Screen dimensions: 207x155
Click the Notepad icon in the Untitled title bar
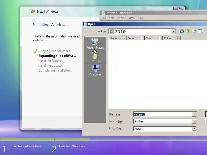pos(103,13)
